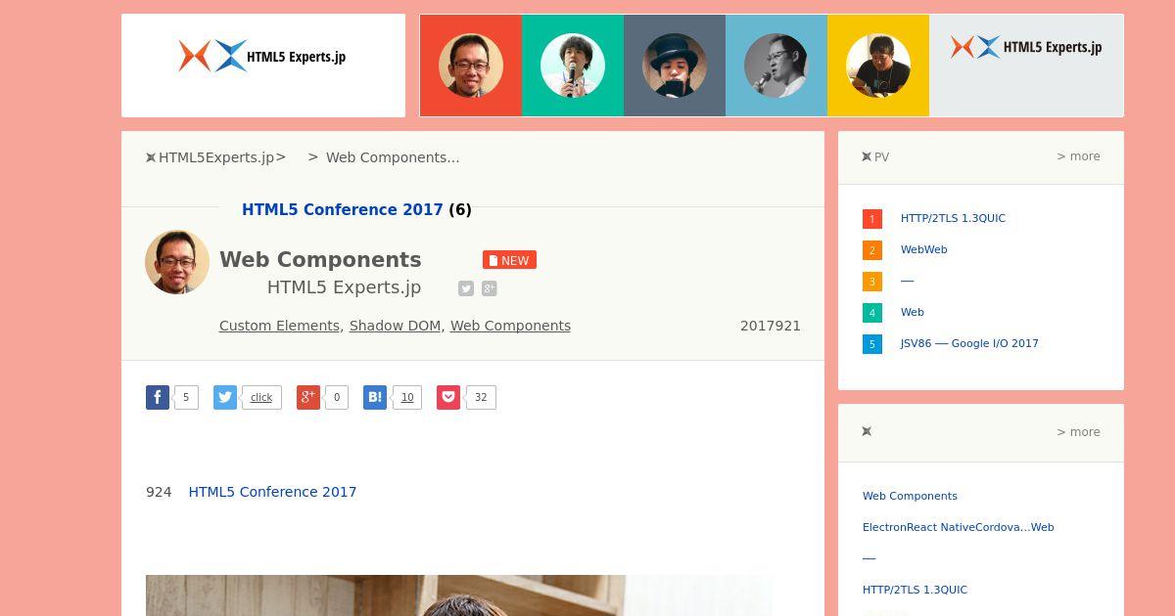Select the expert avatar on yellow tile

(x=878, y=66)
